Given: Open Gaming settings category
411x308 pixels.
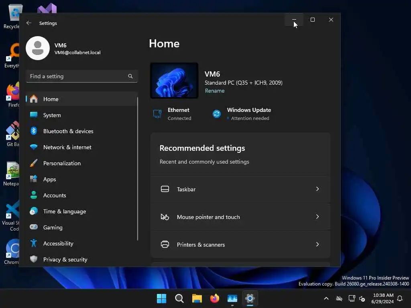Looking at the screenshot, I should 81,227.
